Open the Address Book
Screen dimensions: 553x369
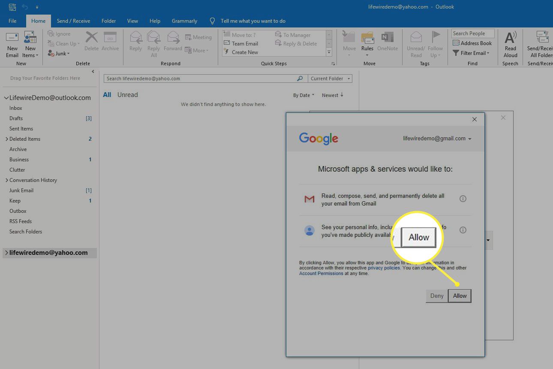[x=472, y=43]
